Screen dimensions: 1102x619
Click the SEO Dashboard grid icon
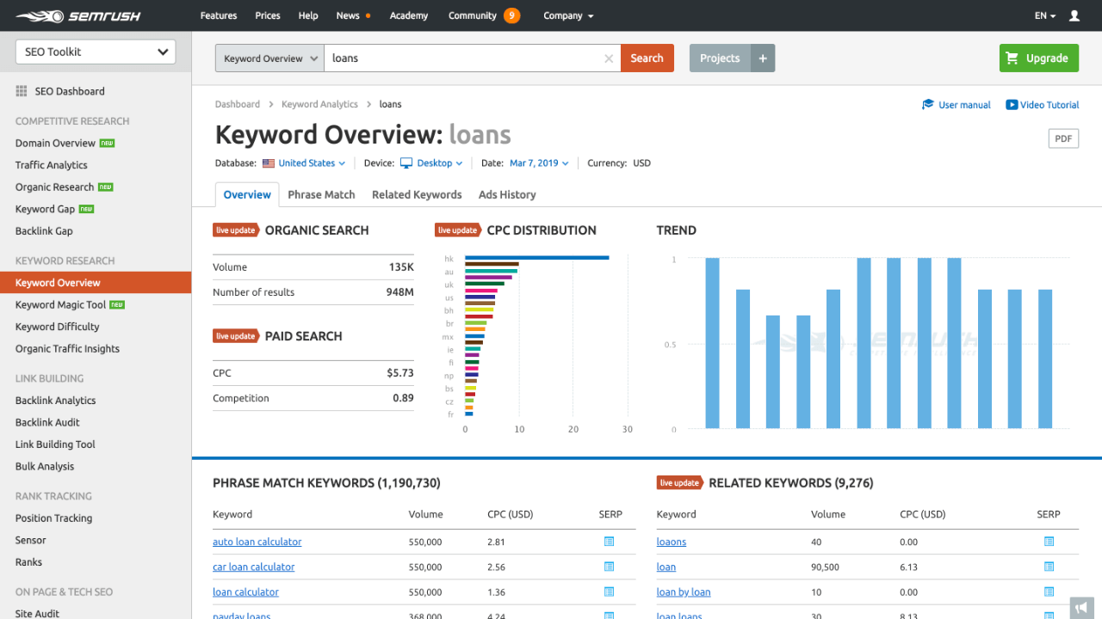(22, 91)
